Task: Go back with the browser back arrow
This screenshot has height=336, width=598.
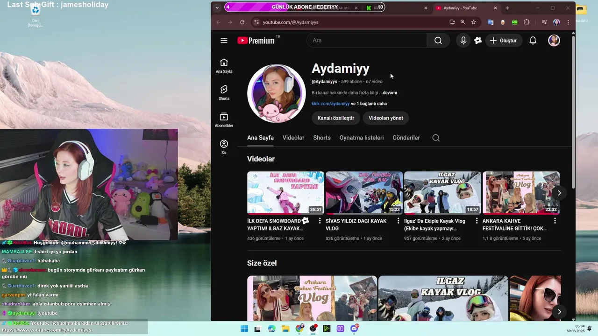Action: tap(218, 22)
